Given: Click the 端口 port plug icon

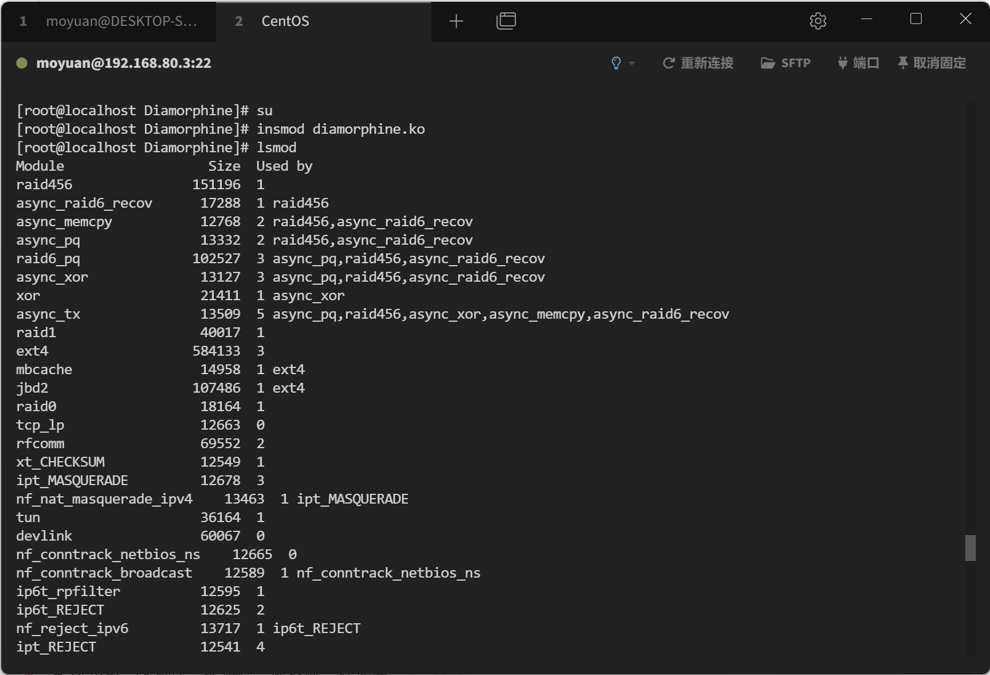Looking at the screenshot, I should coord(843,63).
